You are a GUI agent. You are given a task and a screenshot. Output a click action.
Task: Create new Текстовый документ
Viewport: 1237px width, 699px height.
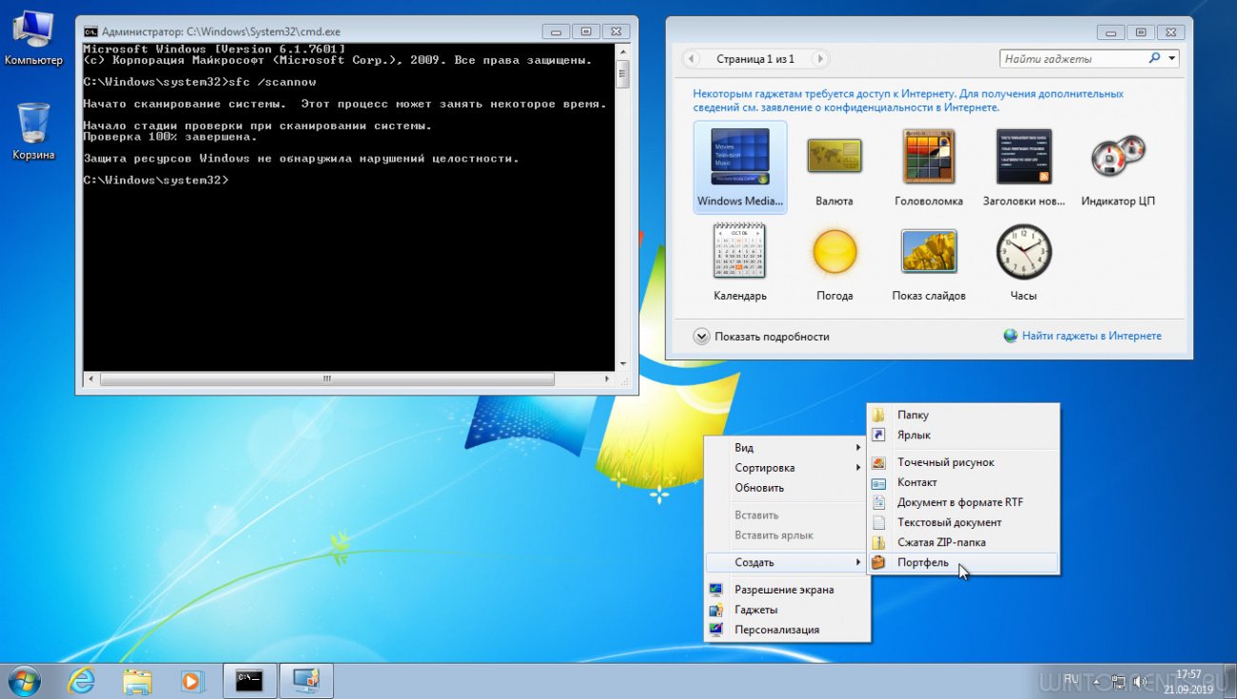963,522
